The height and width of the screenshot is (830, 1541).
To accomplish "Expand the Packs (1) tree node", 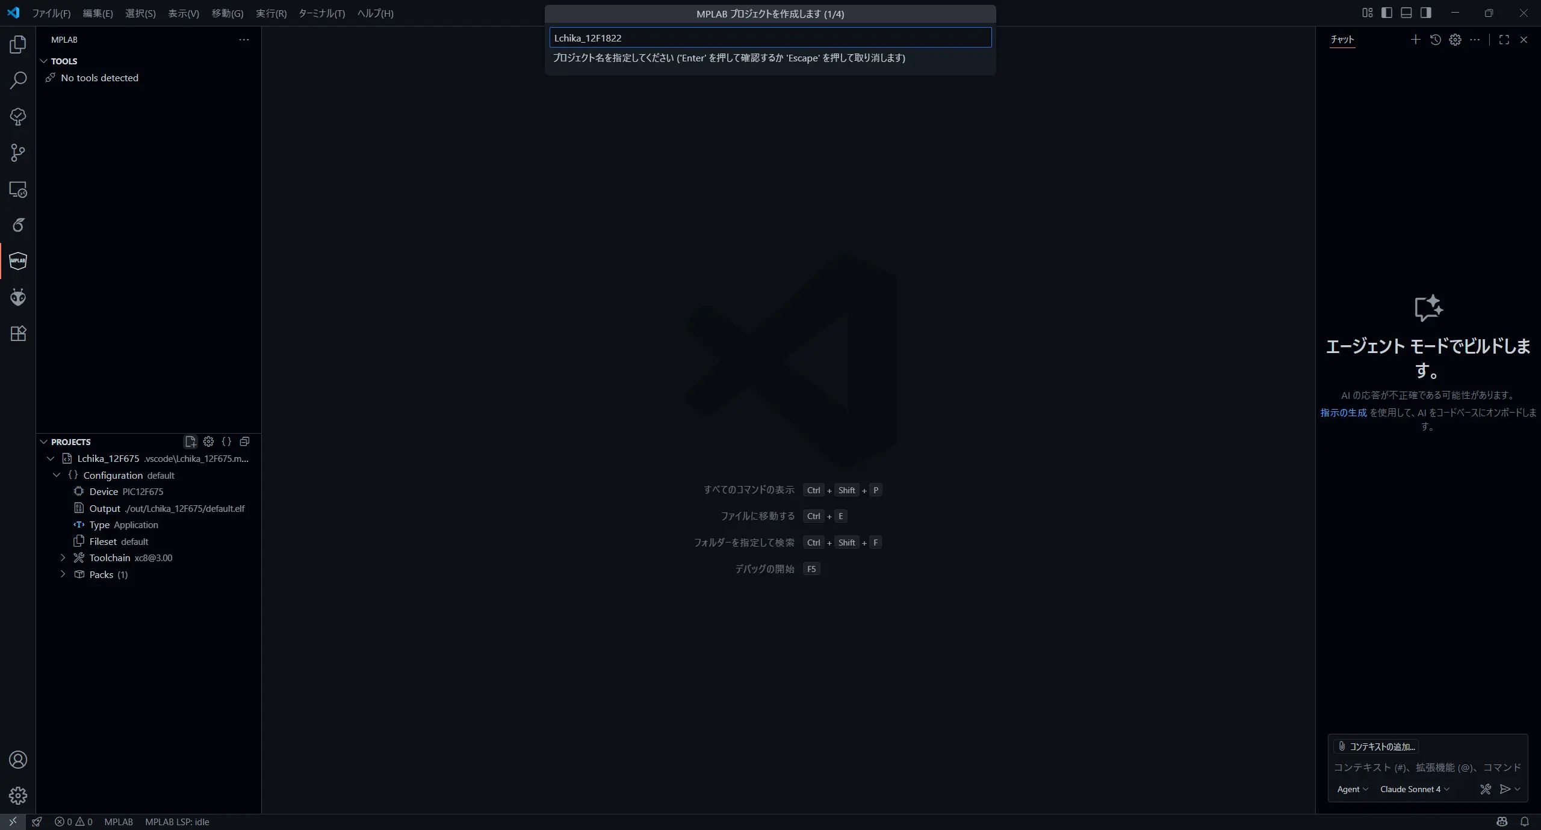I will (63, 574).
